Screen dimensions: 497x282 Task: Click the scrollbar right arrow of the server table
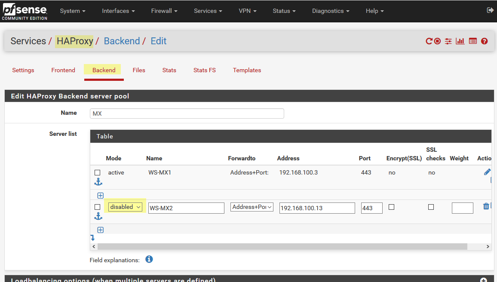point(488,246)
